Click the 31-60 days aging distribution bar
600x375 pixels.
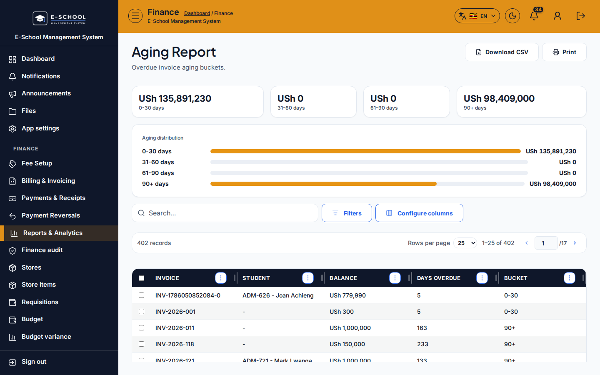369,162
